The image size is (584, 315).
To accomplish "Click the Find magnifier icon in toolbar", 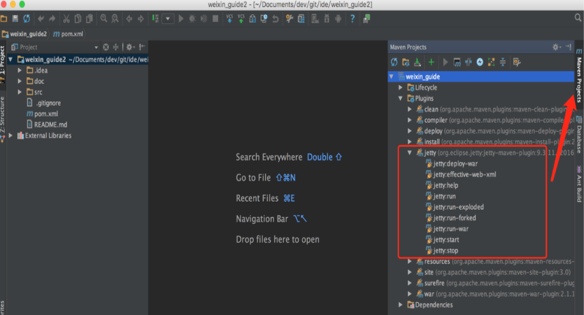I will [x=103, y=18].
